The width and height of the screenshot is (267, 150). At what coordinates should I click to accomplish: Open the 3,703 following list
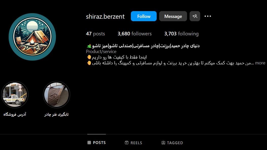tap(181, 34)
